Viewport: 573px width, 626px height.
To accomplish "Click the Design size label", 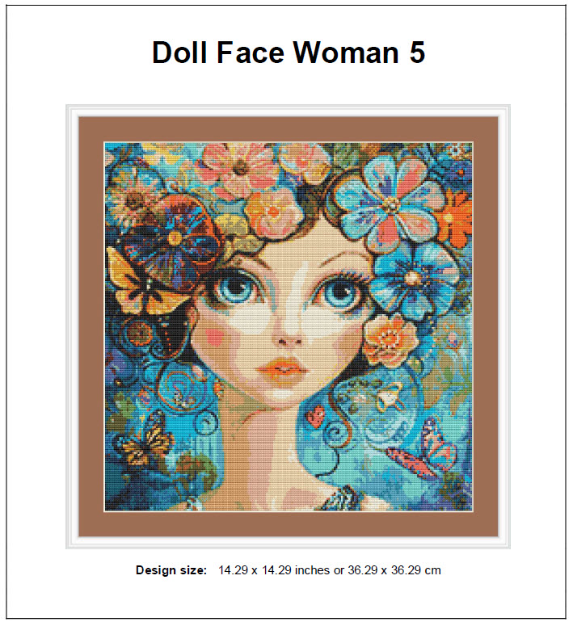I will [171, 570].
